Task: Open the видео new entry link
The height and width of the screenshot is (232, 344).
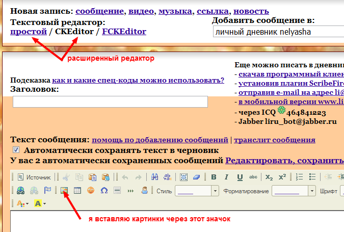Action: 142,11
